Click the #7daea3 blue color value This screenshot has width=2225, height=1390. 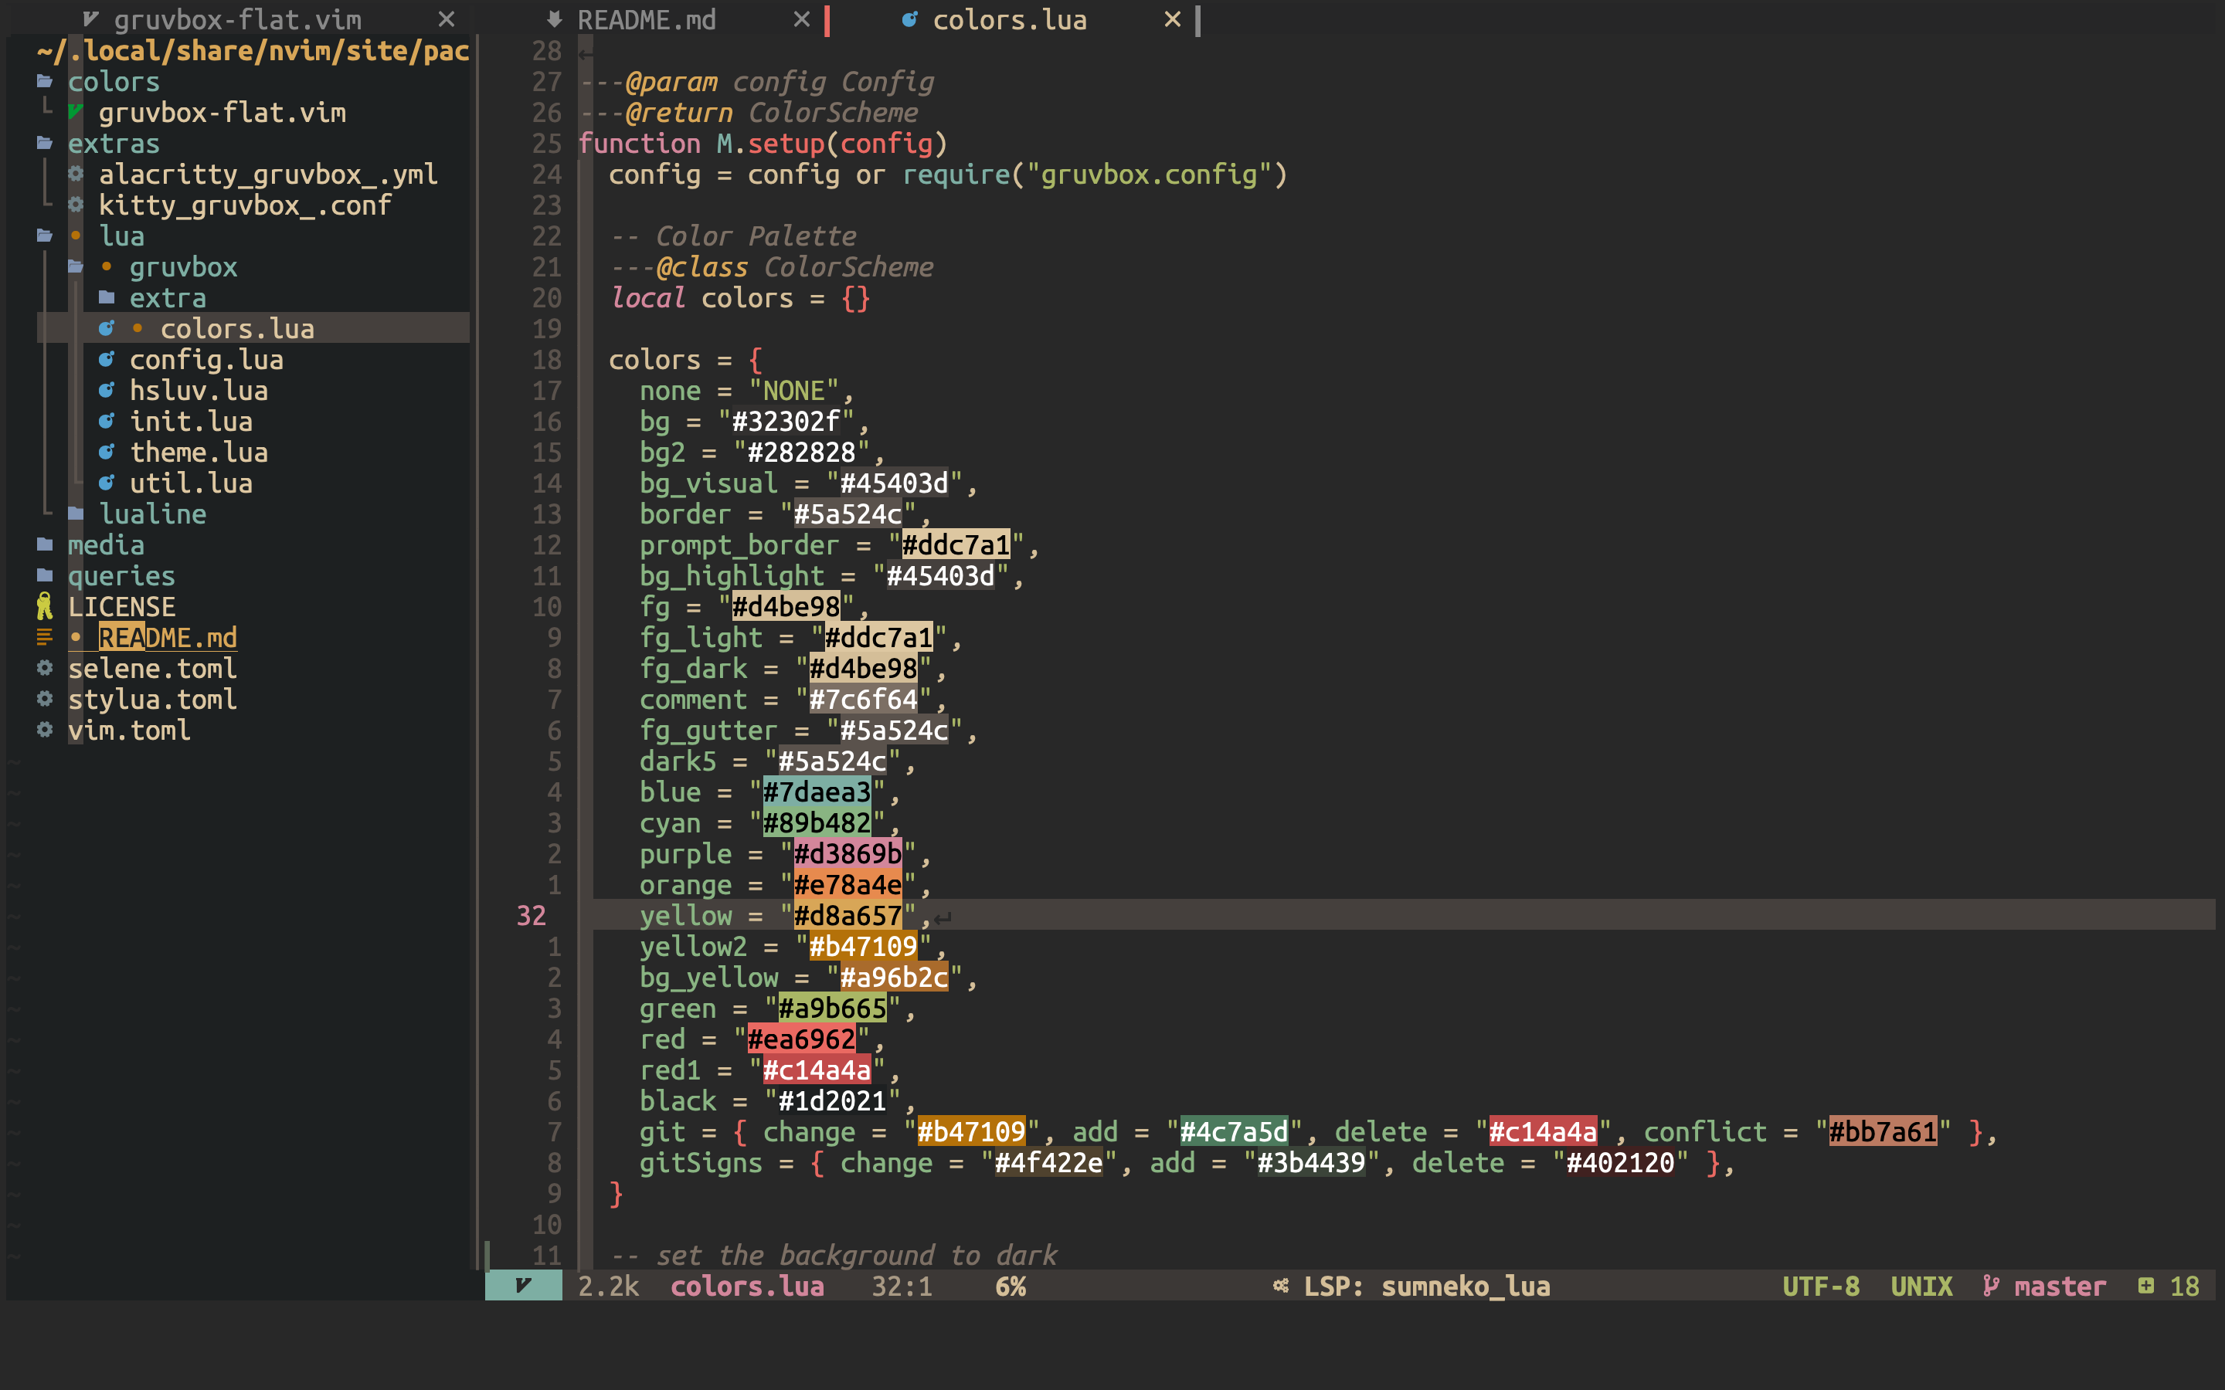coord(816,792)
